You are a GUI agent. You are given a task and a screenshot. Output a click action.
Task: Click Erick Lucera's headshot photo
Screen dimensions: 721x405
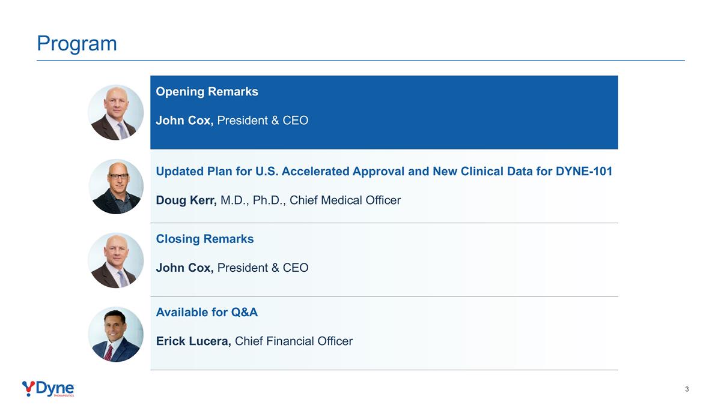click(x=116, y=334)
